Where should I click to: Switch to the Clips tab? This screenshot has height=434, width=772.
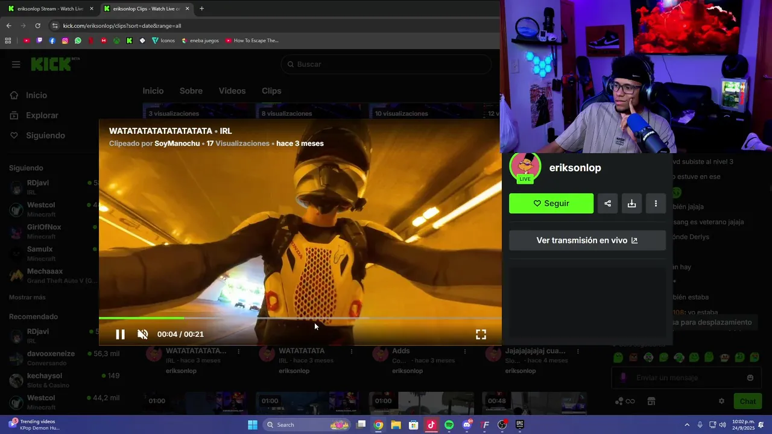(x=271, y=90)
